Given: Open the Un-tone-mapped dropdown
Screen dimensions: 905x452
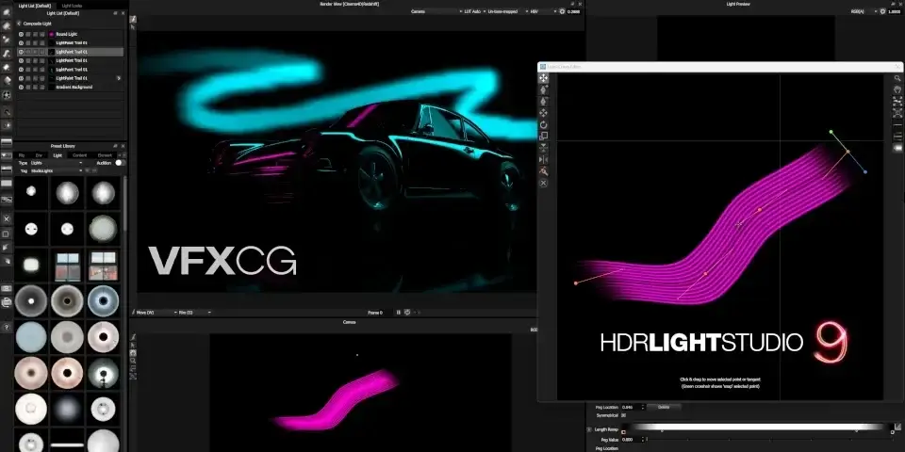Looking at the screenshot, I should (x=506, y=11).
